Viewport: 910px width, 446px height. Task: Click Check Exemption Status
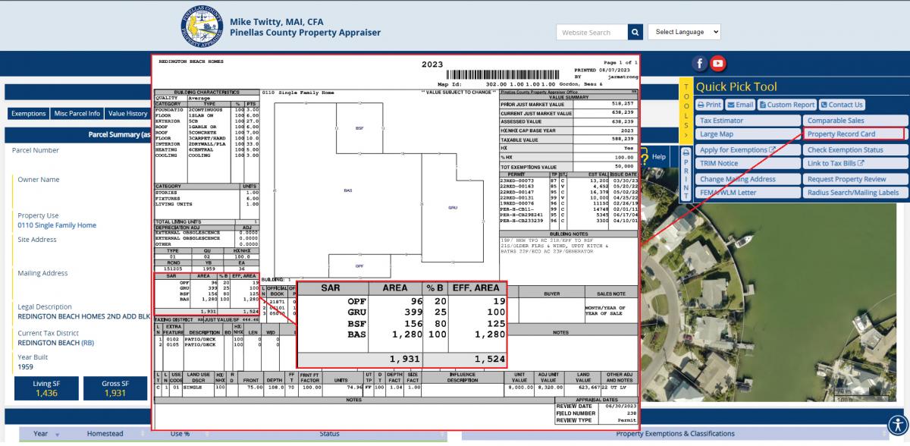855,150
